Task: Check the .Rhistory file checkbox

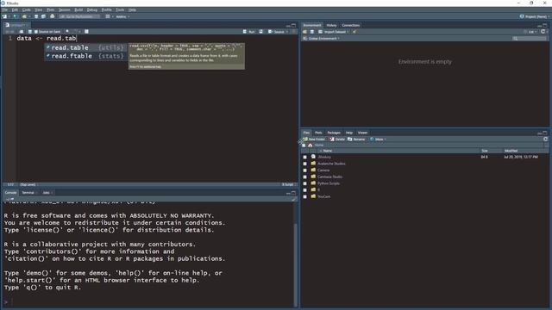Action: pyautogui.click(x=304, y=157)
